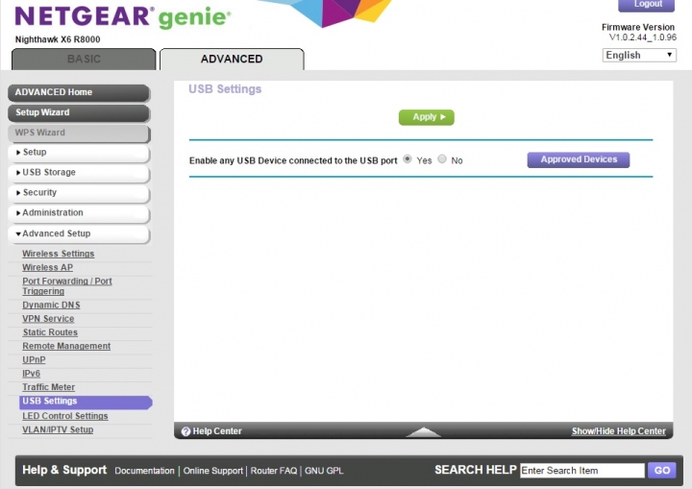Open Traffic Meter page
This screenshot has width=692, height=489.
(49, 387)
